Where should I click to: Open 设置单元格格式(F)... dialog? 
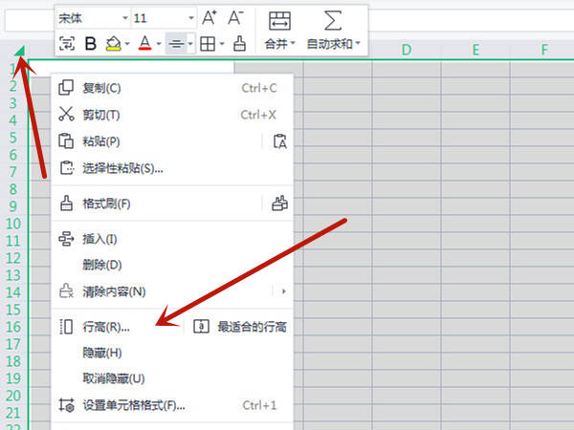click(x=172, y=405)
